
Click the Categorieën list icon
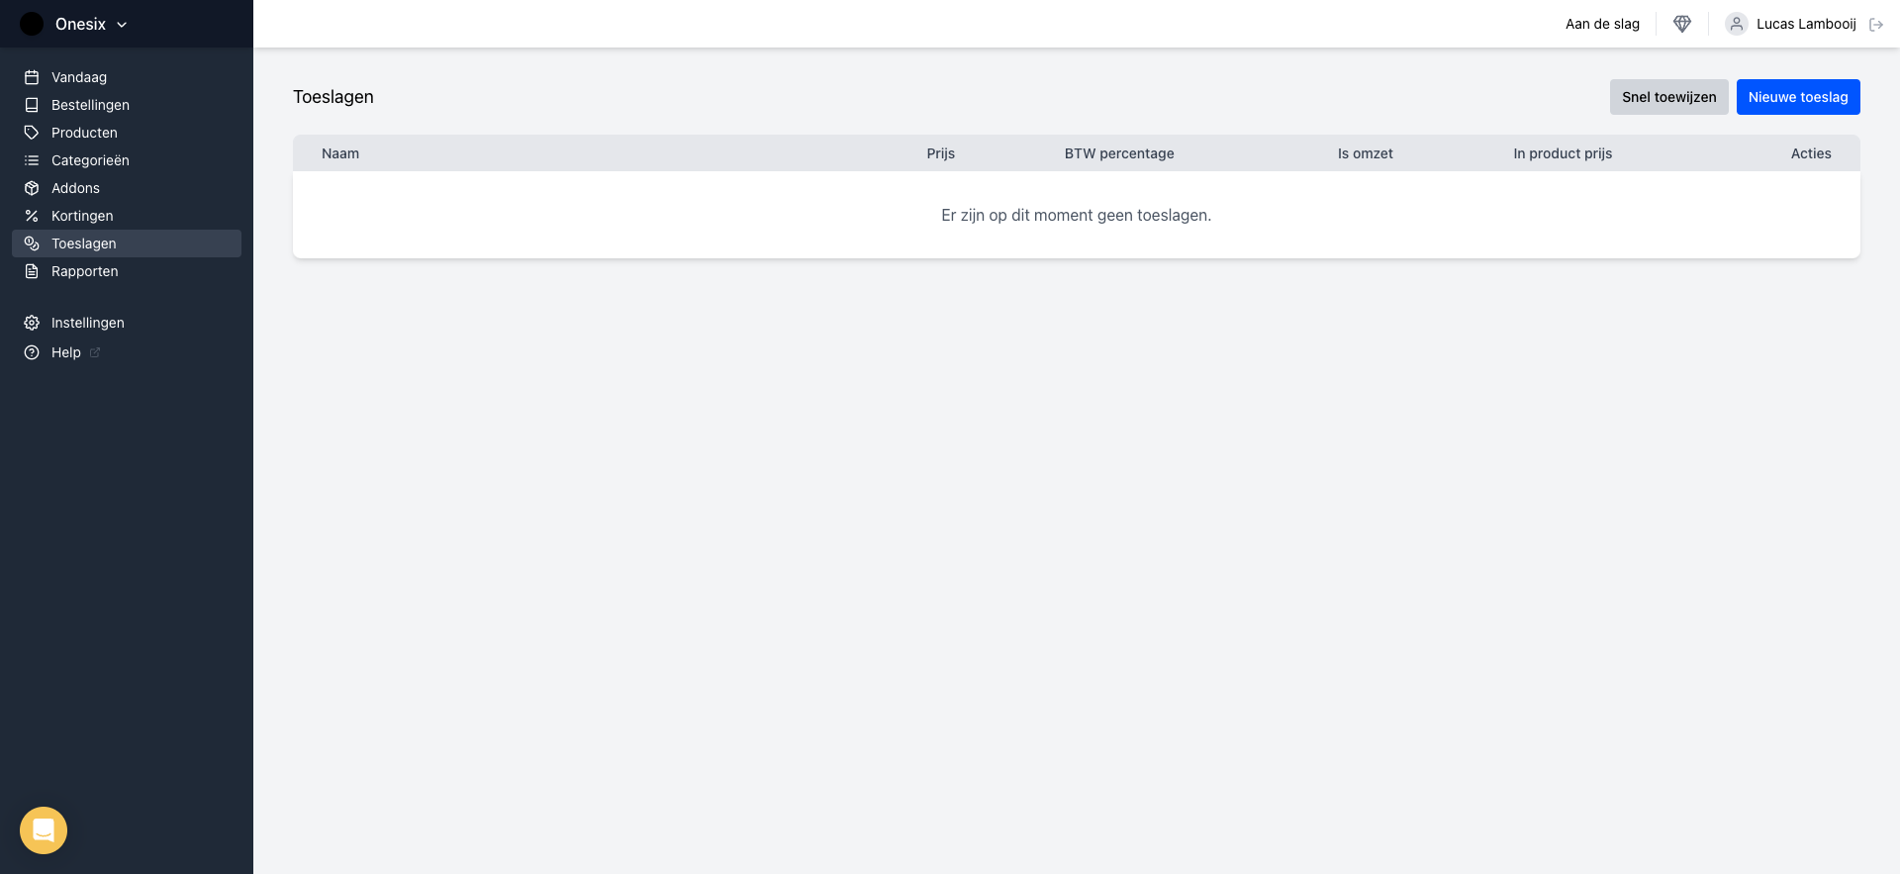32,160
